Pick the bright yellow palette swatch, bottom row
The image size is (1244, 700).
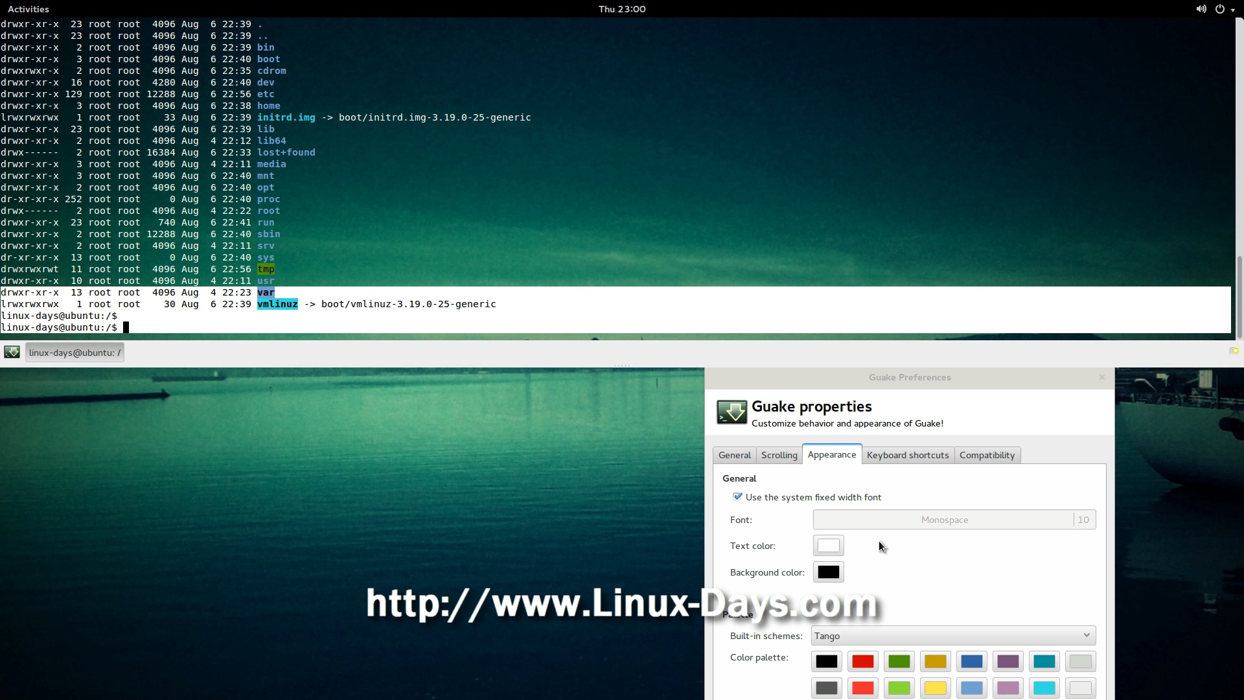pyautogui.click(x=935, y=688)
